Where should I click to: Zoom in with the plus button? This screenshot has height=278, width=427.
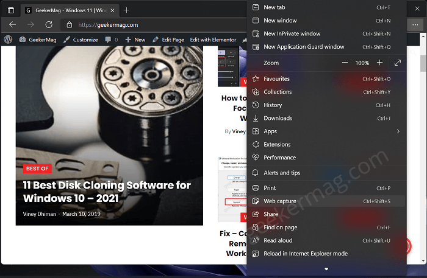379,63
